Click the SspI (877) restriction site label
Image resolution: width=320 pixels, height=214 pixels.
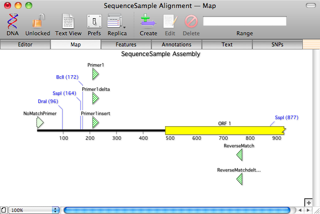click(286, 118)
